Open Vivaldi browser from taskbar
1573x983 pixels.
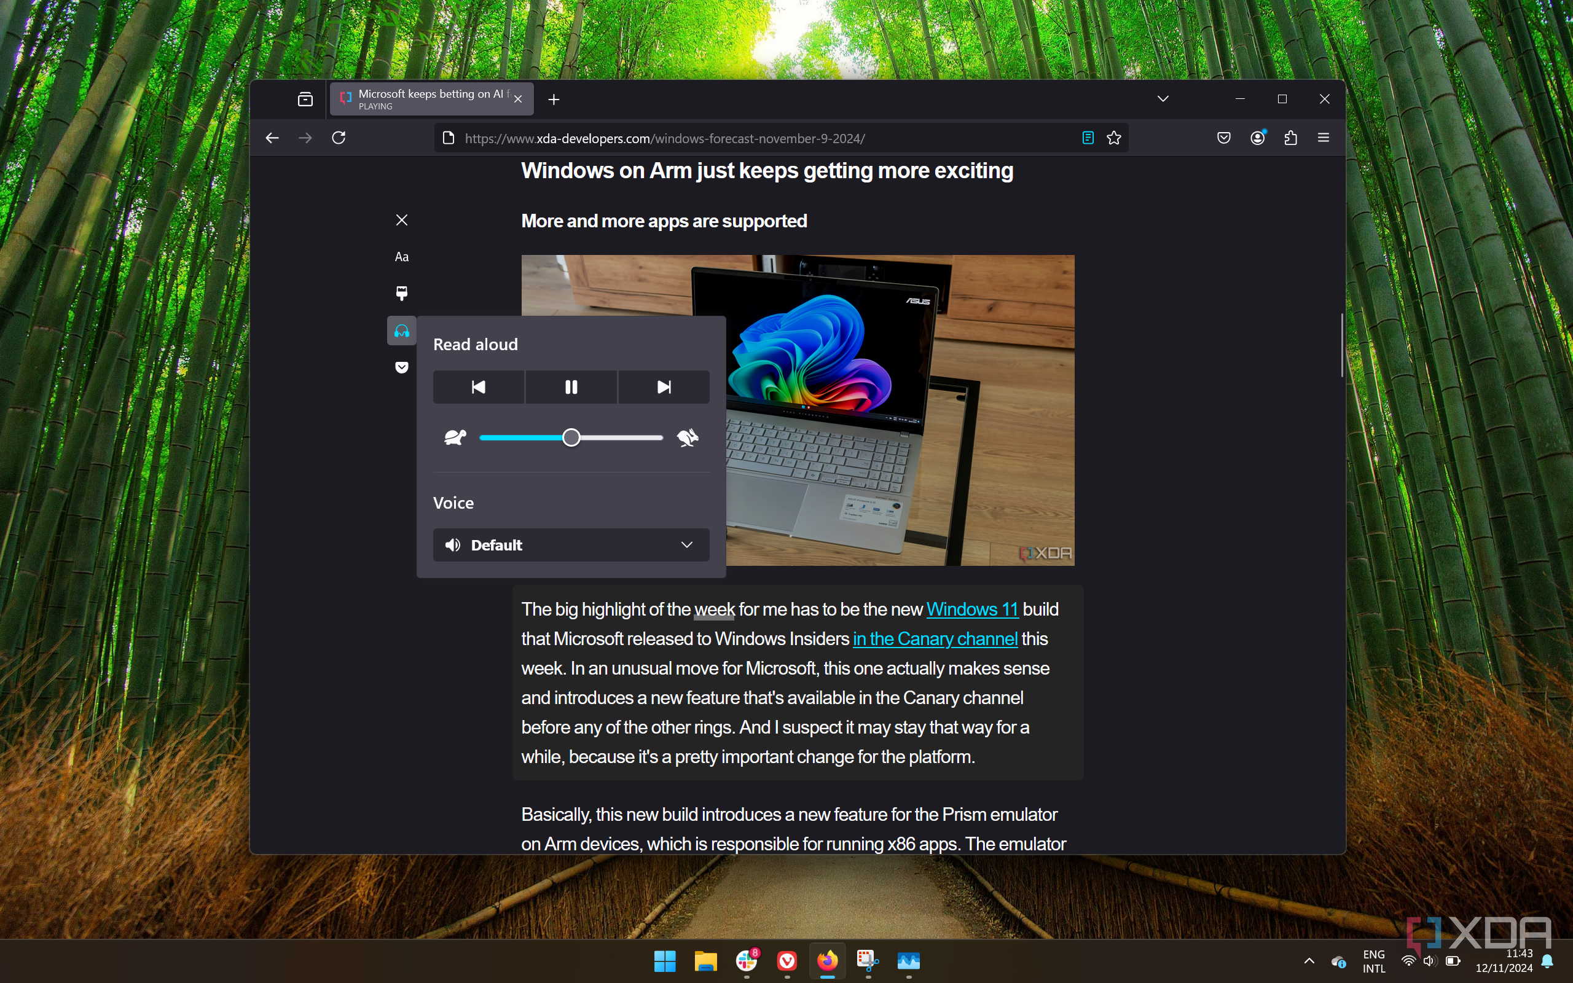tap(786, 961)
